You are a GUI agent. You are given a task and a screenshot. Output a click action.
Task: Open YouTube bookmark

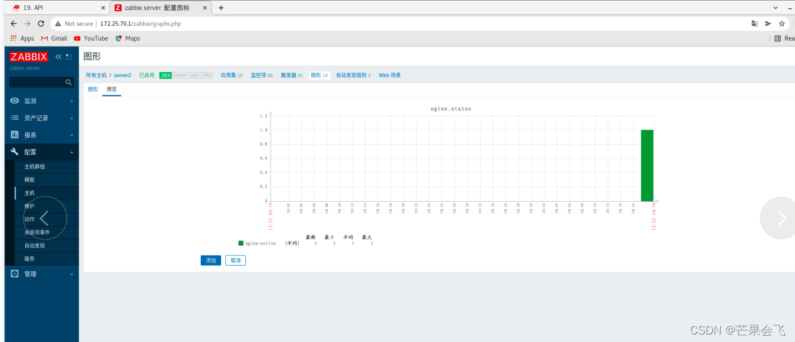click(91, 38)
